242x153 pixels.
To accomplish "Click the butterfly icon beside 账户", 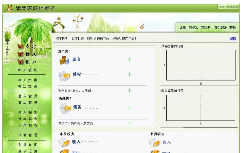I will (x=21, y=62).
